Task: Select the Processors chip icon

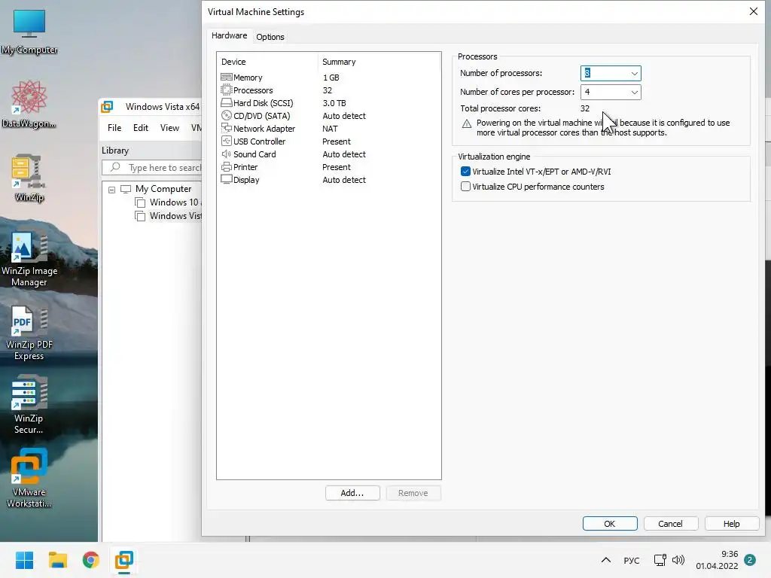Action: (226, 90)
